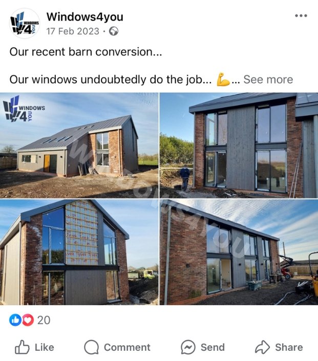Open photo with person walking by windows
Image resolution: width=318 pixels, height=361 pixels.
pyautogui.click(x=239, y=145)
